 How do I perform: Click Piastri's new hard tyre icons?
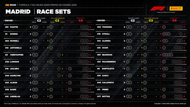(x=35, y=27)
